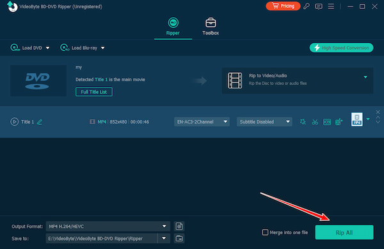Rename Title 1 with pencil icon
The image size is (384, 249).
(x=40, y=122)
